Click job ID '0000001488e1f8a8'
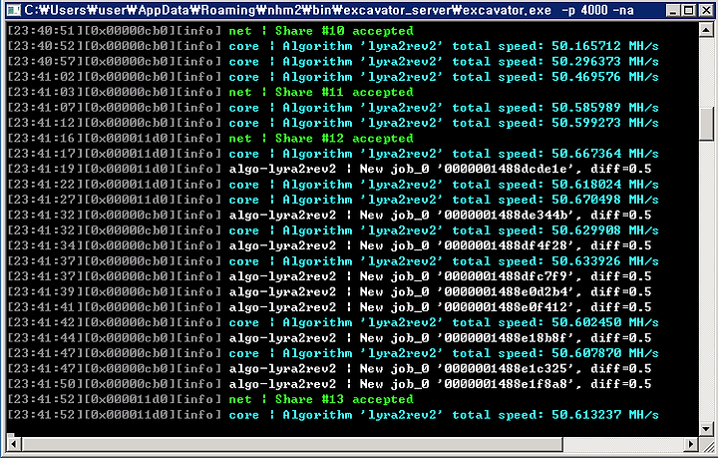This screenshot has width=718, height=458. point(506,384)
